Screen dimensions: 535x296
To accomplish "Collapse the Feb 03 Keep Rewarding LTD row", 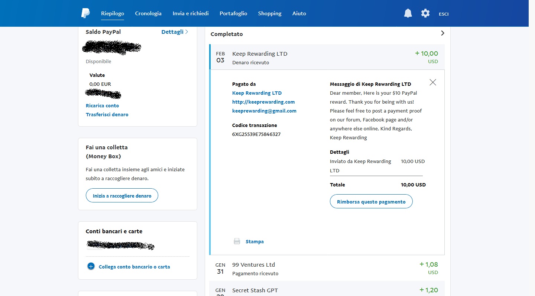I will pos(327,57).
